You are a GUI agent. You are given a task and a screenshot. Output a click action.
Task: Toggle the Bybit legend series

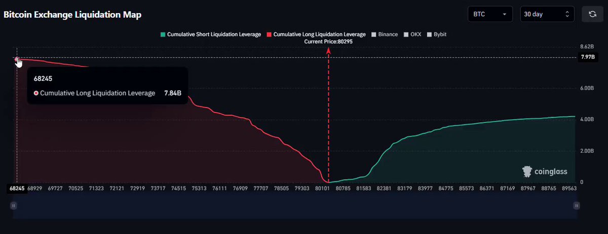click(x=436, y=34)
